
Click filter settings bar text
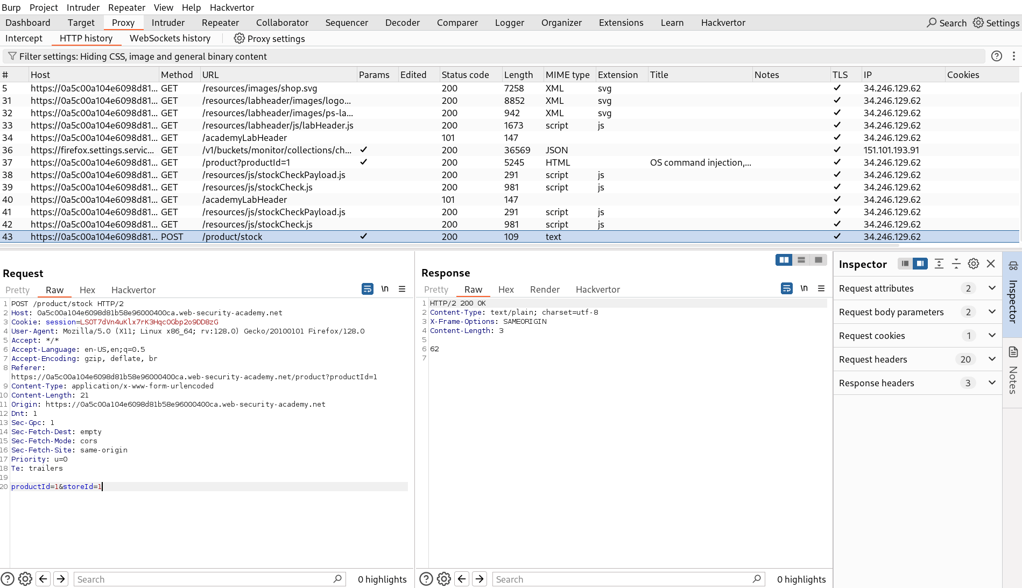click(x=143, y=56)
